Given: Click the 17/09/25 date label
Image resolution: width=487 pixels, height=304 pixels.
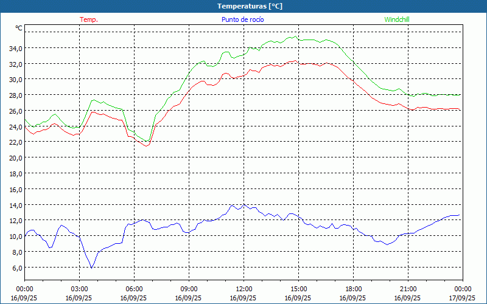Looking at the screenshot, I should click(x=462, y=299).
